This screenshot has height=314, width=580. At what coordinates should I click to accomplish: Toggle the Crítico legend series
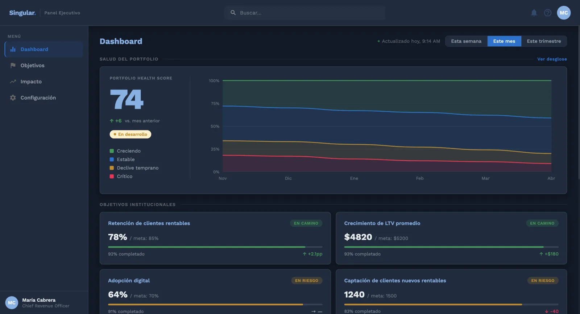pos(121,176)
